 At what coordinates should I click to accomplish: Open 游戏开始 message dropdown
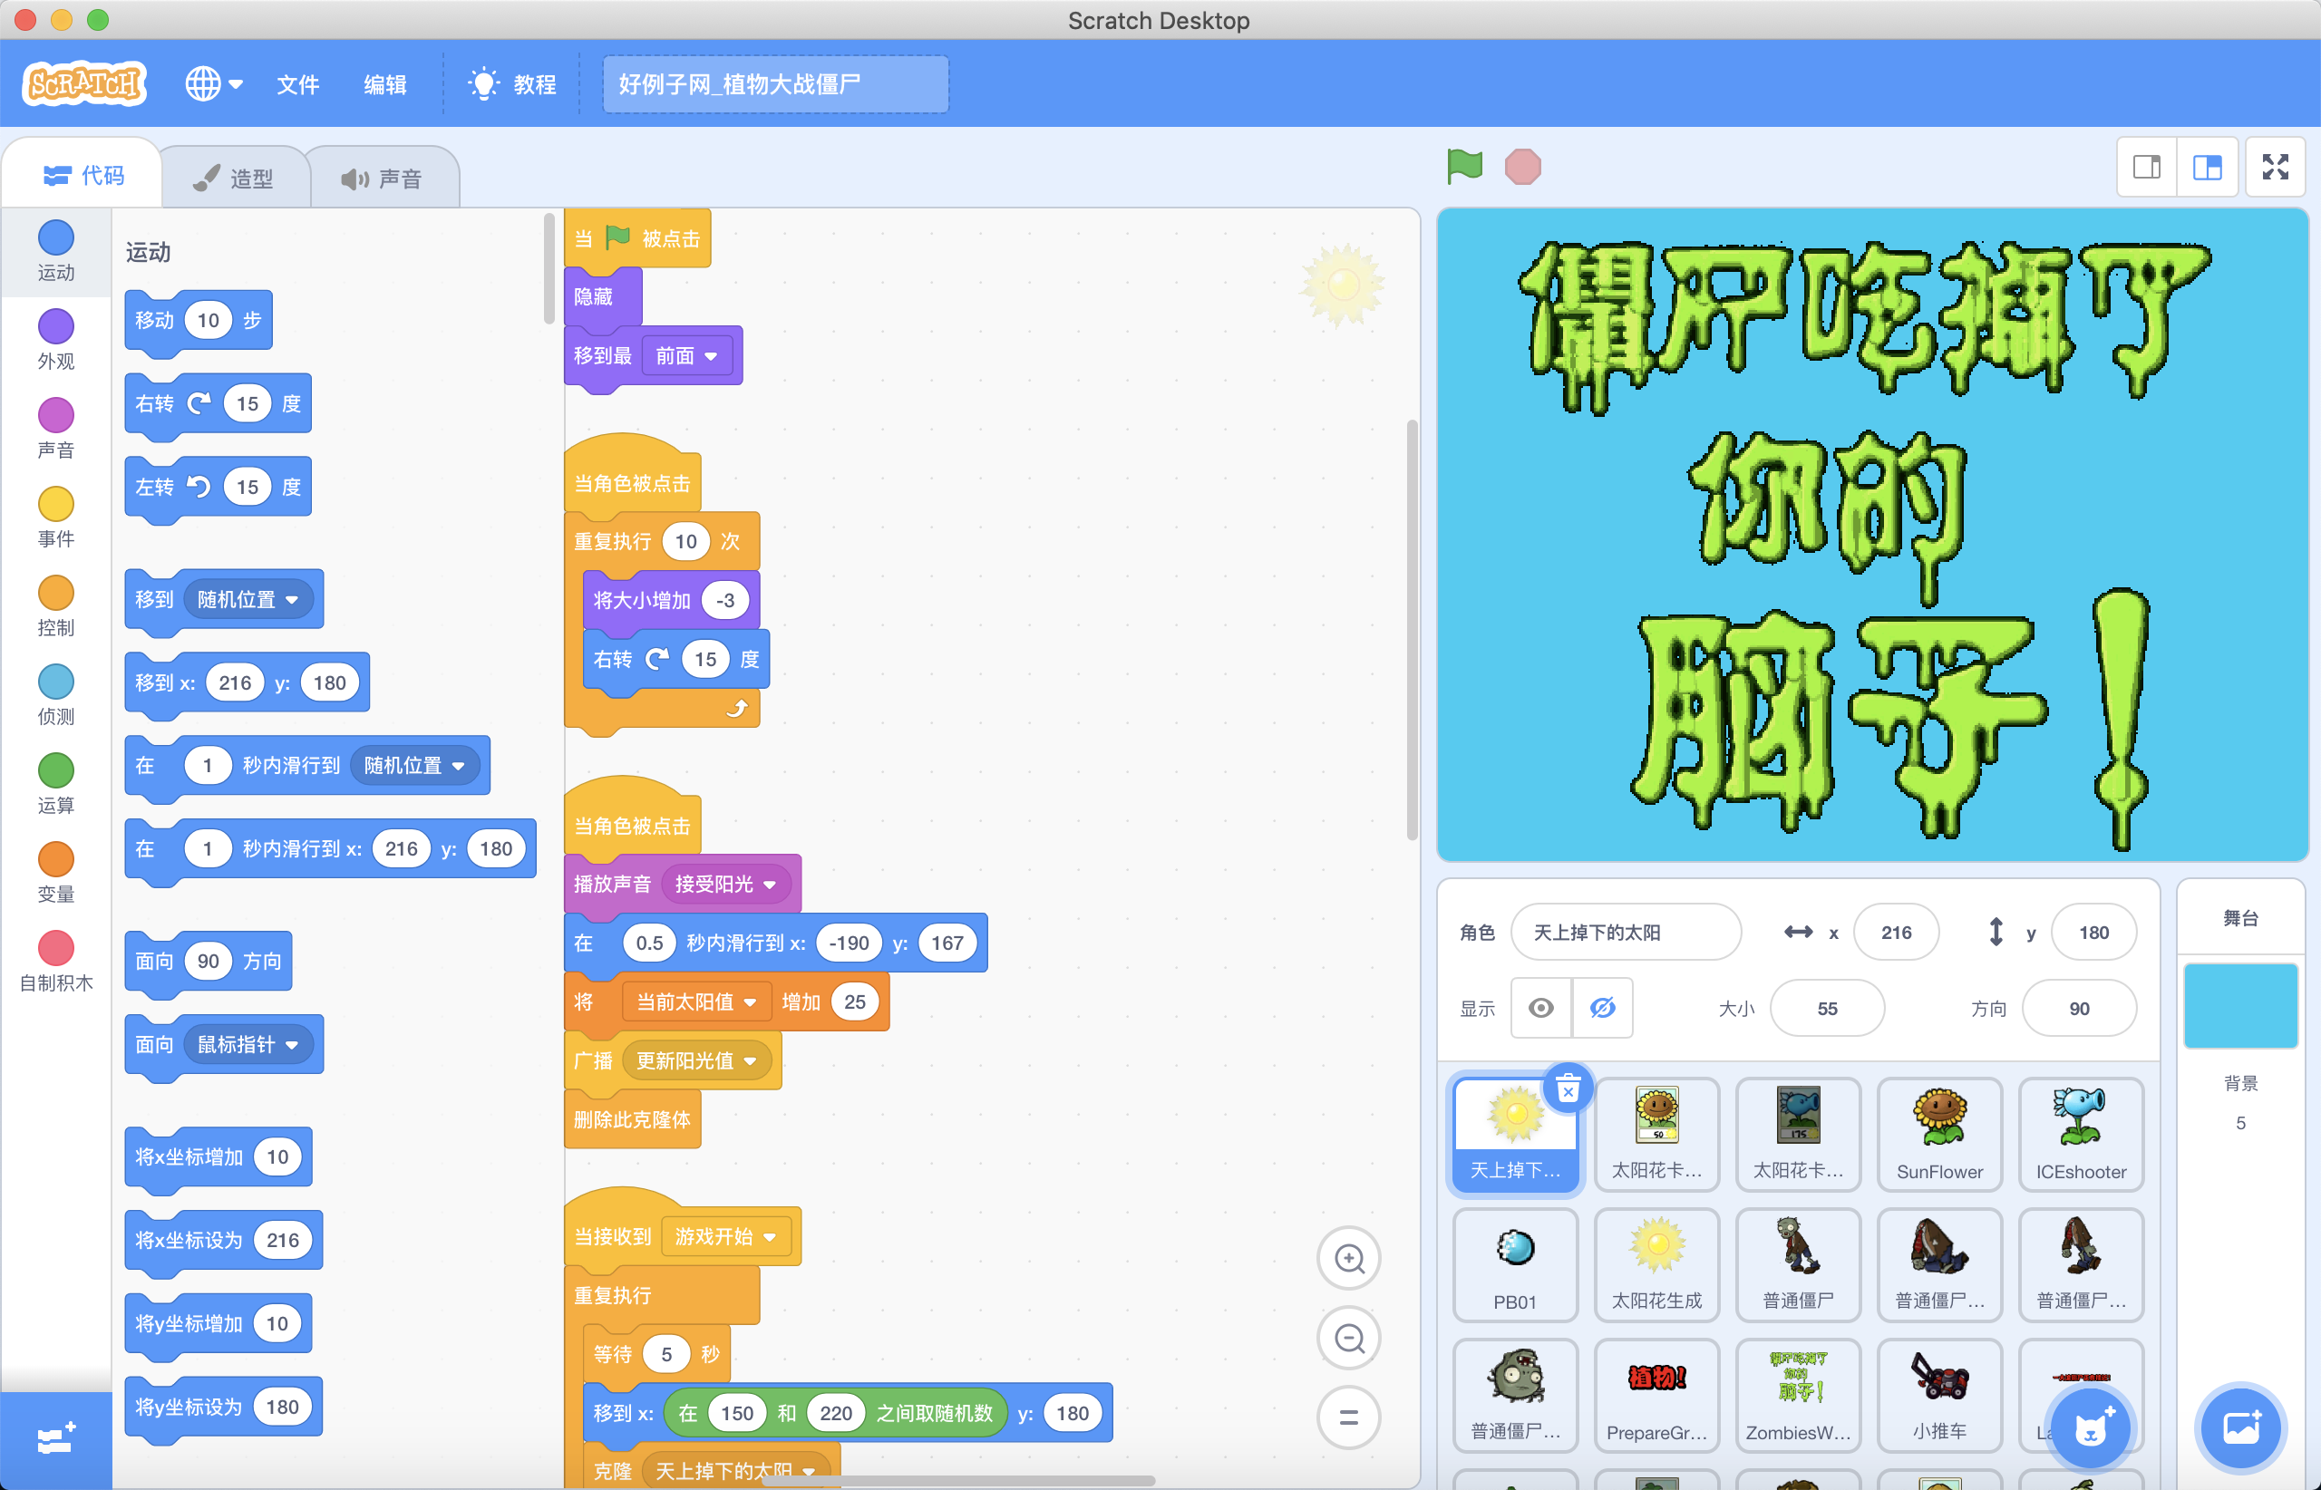pos(726,1237)
